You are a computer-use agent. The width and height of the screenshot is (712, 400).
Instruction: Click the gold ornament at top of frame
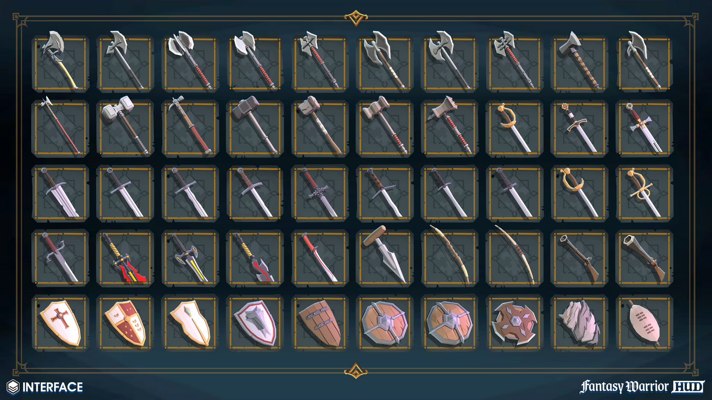pyautogui.click(x=356, y=18)
